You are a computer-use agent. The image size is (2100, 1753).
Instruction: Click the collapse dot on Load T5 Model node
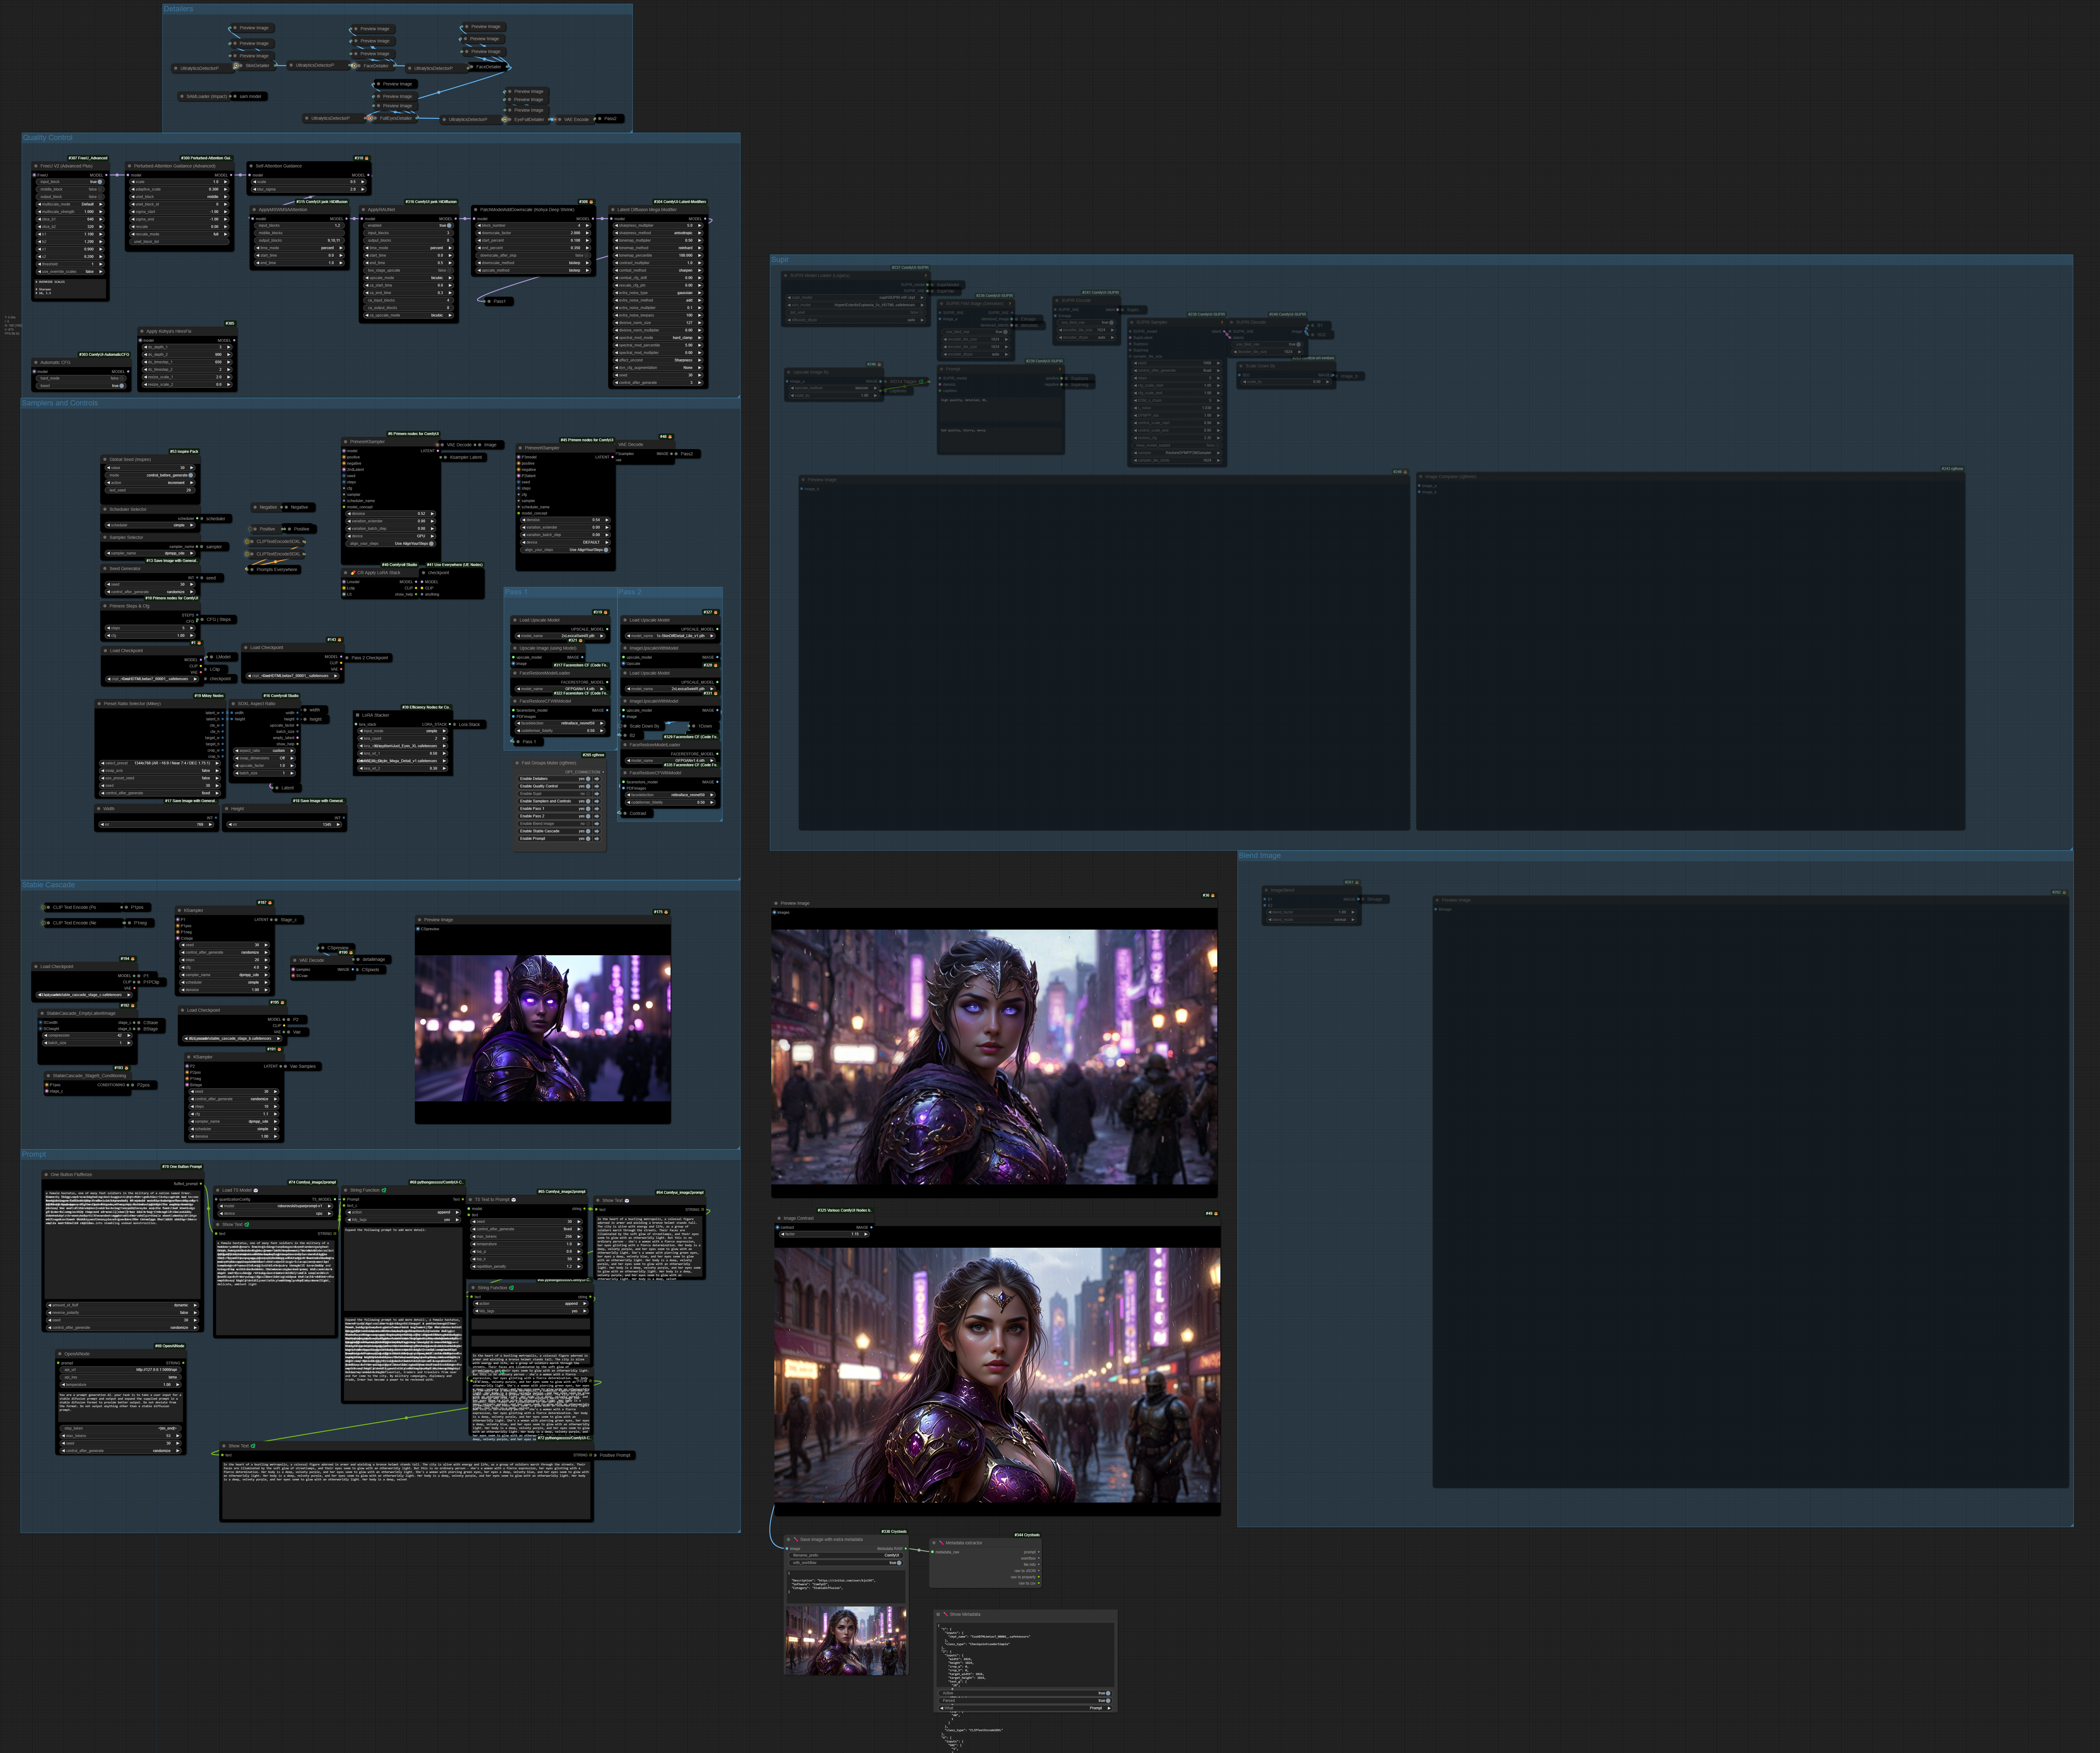point(218,1190)
